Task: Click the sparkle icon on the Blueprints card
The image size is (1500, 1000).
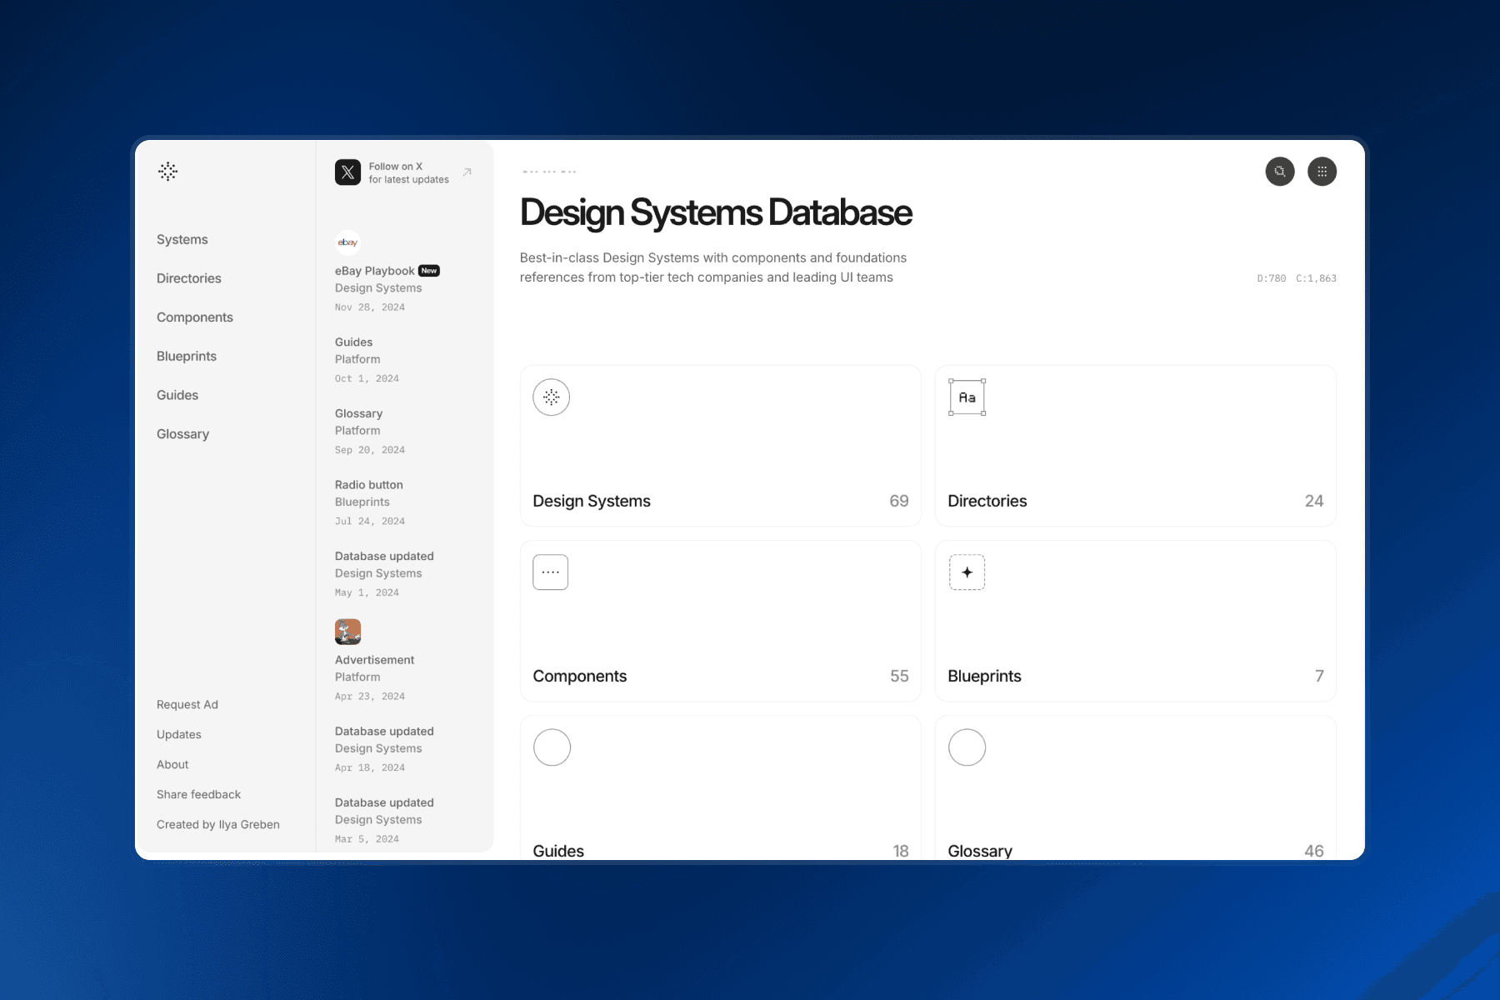Action: [967, 572]
